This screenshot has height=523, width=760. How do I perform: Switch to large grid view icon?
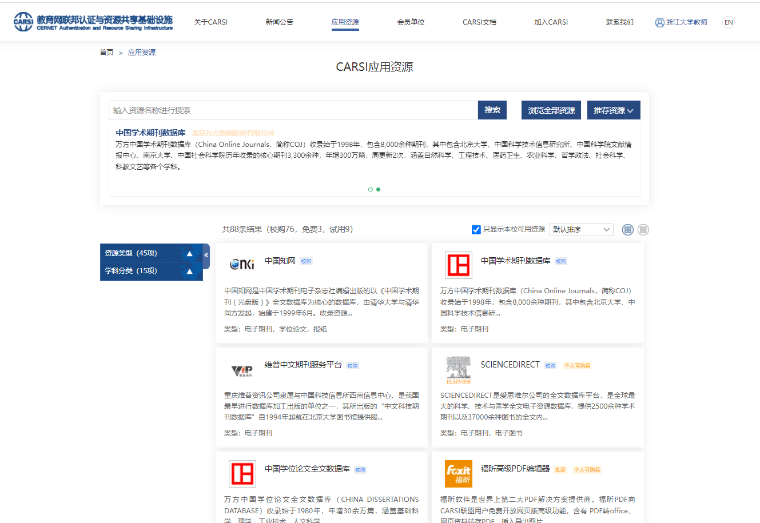point(627,230)
